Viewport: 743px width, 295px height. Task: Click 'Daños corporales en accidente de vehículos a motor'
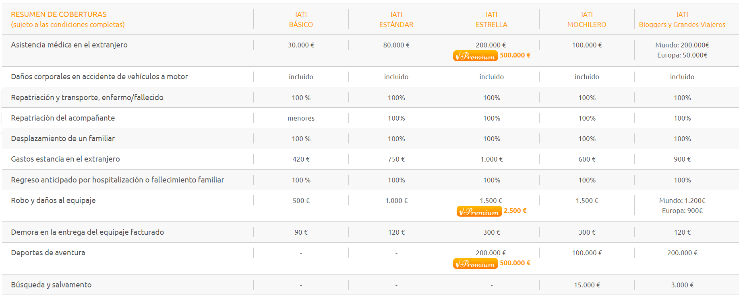pos(99,77)
